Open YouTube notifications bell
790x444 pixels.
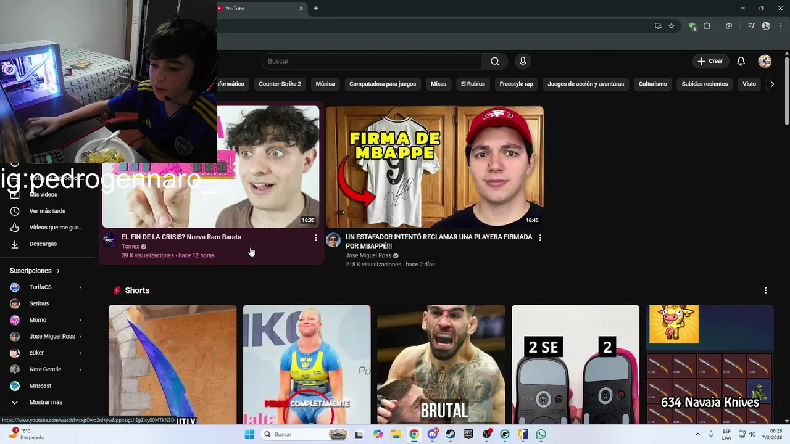click(x=741, y=61)
